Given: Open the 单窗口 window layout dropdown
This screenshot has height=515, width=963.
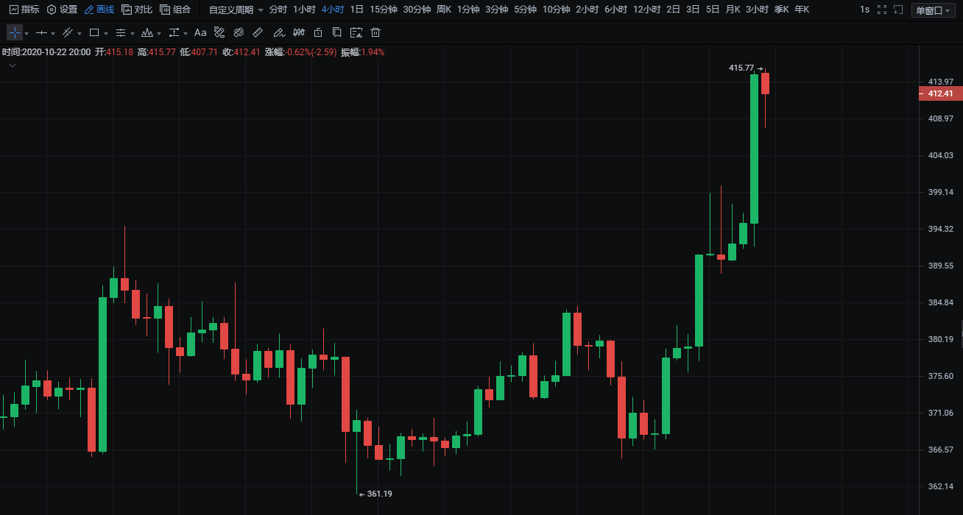Looking at the screenshot, I should click(x=933, y=10).
